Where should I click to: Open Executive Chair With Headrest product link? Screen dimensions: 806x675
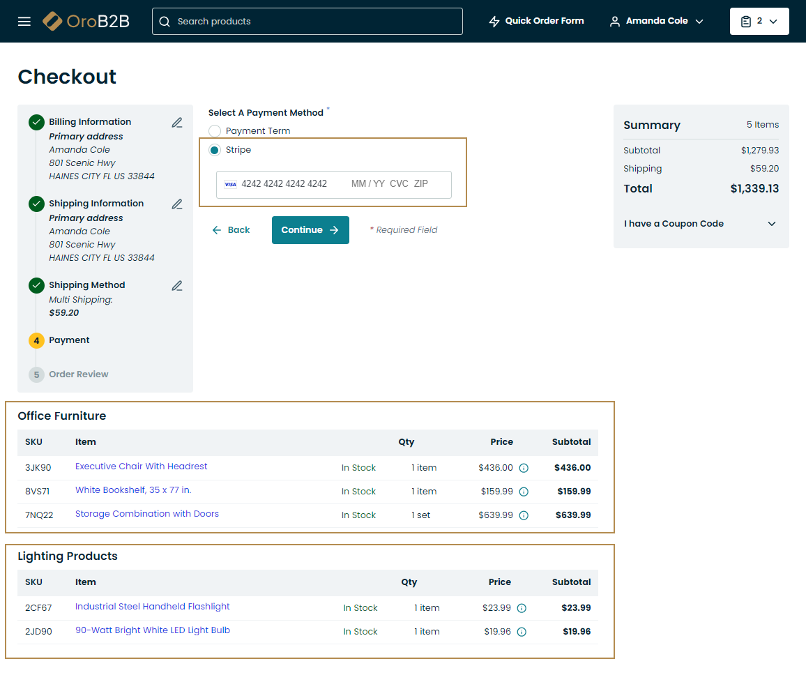142,467
